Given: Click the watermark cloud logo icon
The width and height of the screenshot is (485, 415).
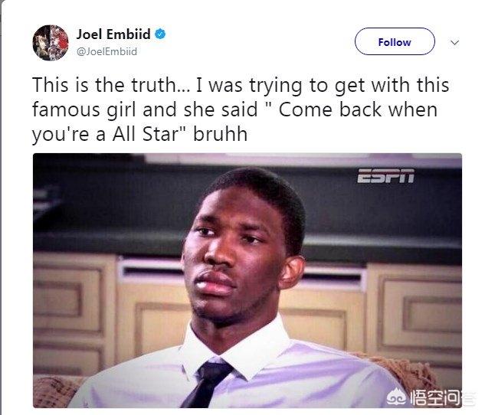Looking at the screenshot, I should 397,398.
